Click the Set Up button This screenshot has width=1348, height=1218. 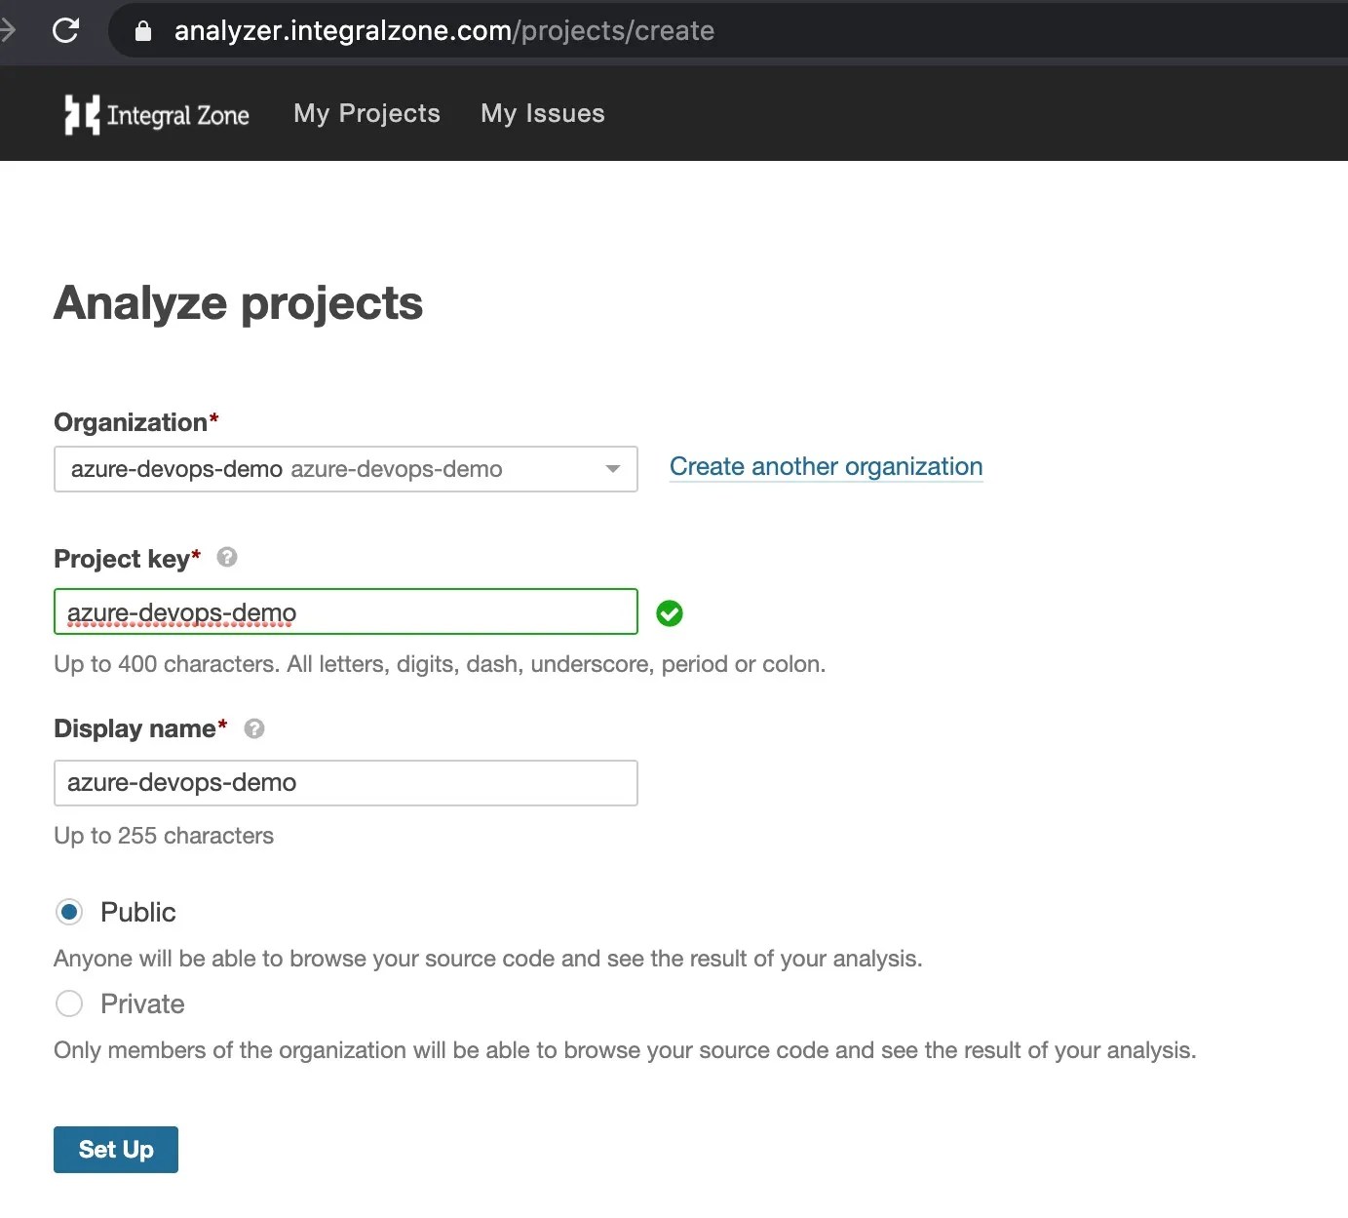(116, 1150)
